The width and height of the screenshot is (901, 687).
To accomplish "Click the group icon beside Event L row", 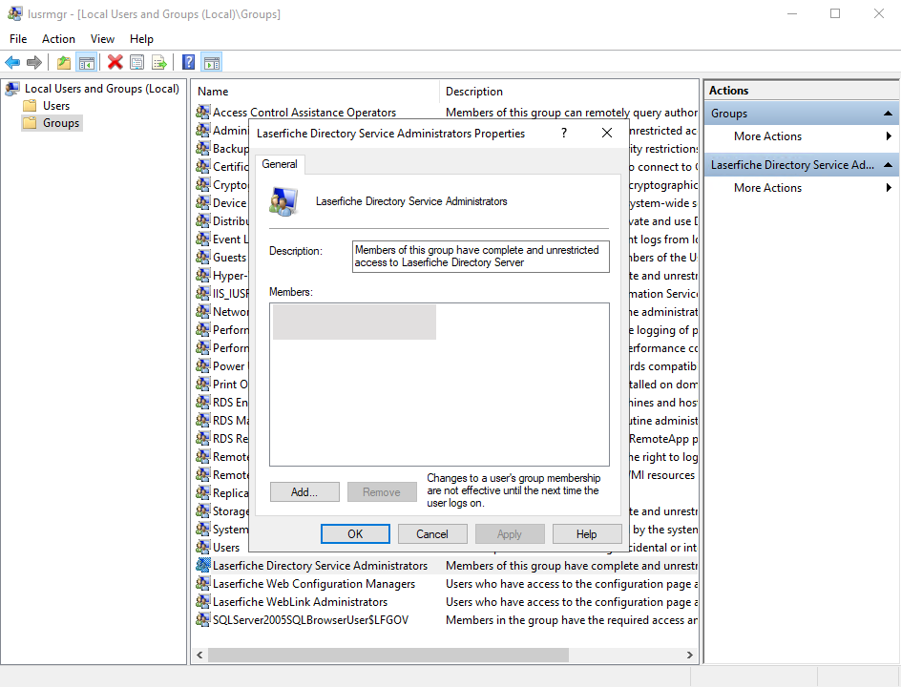I will [x=203, y=239].
